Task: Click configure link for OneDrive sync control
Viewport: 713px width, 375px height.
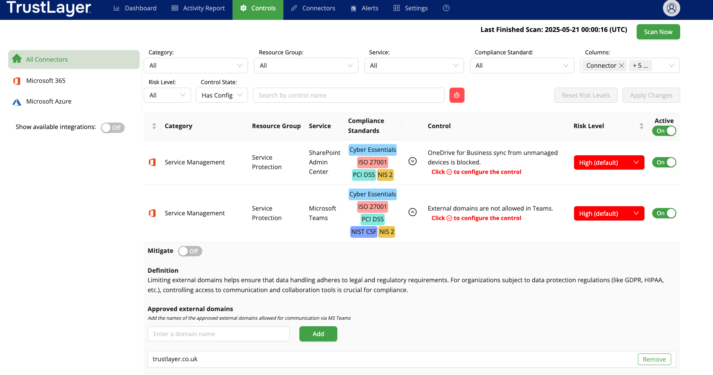Action: [x=476, y=172]
